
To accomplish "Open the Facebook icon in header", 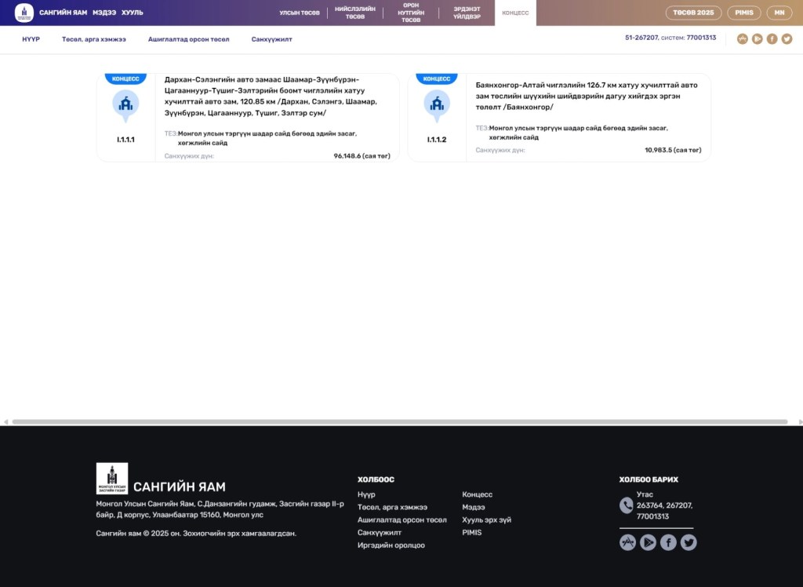I will tap(772, 38).
